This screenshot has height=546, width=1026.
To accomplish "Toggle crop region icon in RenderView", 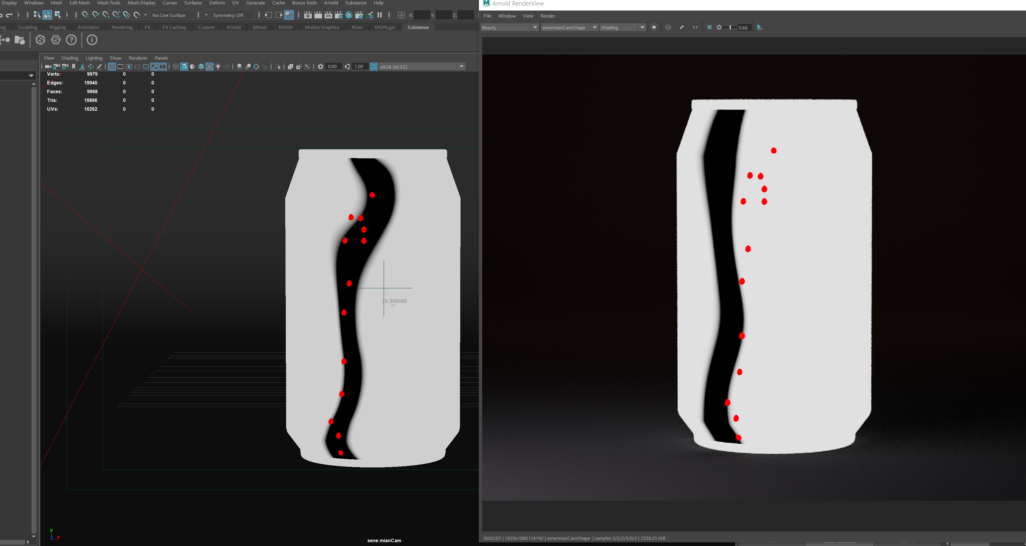I will [709, 27].
